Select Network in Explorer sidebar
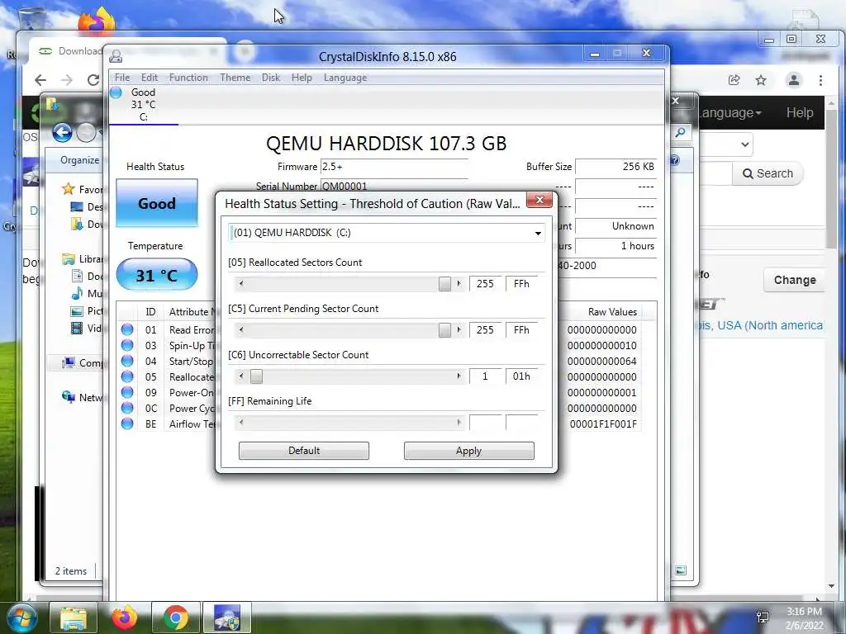This screenshot has width=846, height=634. [82, 397]
